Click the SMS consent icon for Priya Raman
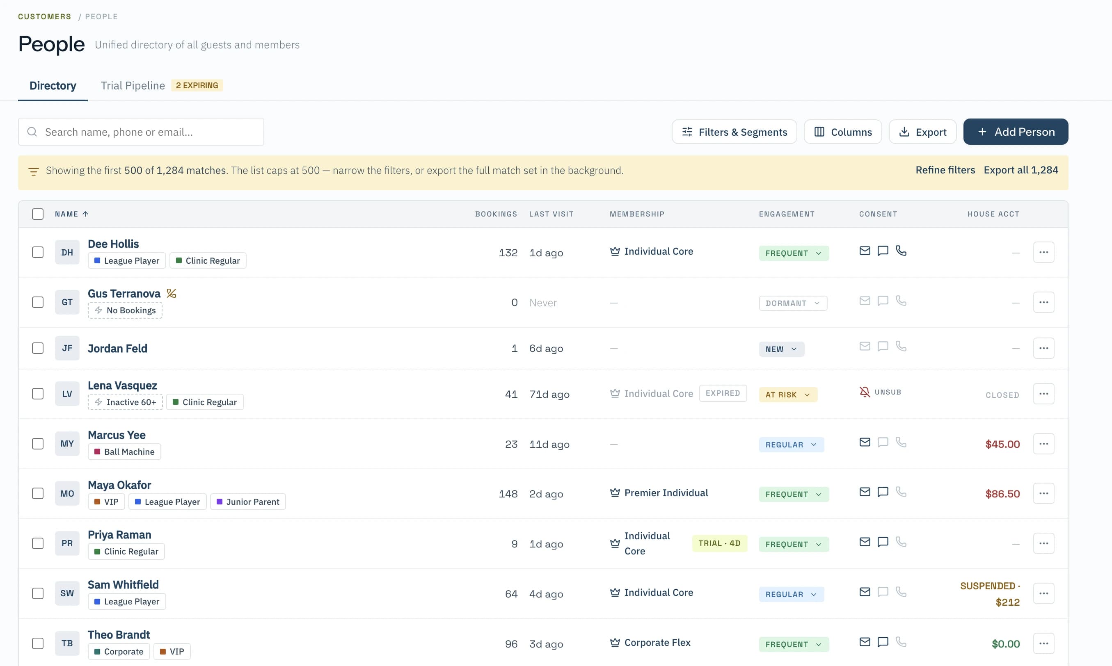 [883, 542]
